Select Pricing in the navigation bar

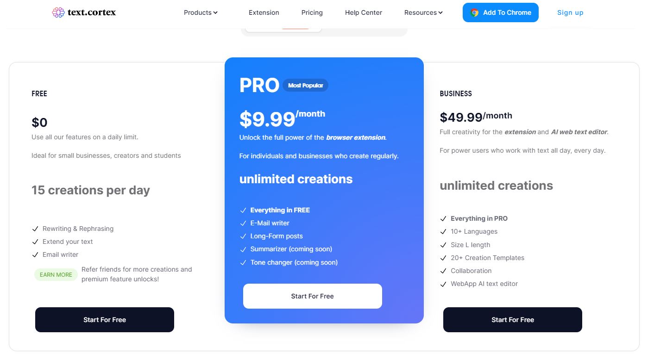[x=312, y=12]
